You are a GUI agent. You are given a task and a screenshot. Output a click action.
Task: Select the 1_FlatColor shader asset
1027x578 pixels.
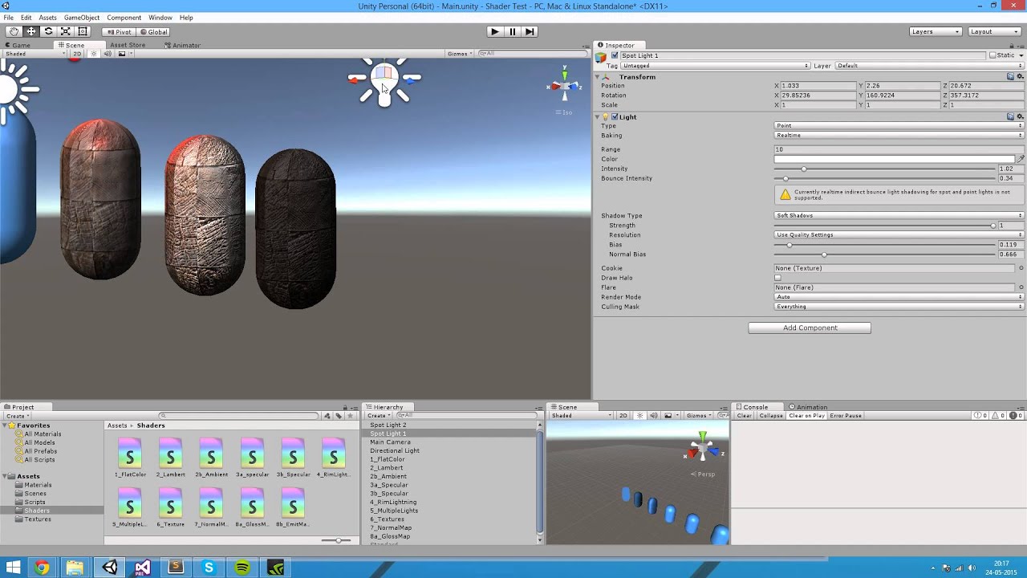pyautogui.click(x=130, y=459)
